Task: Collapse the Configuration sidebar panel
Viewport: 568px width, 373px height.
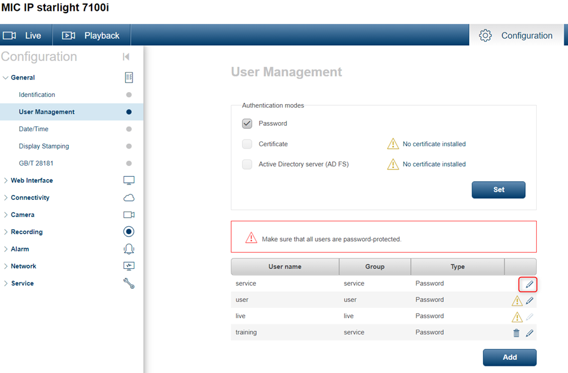Action: [x=126, y=57]
